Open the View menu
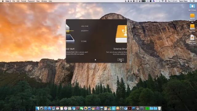Viewport: 197px width, 111px height. coord(38,1)
